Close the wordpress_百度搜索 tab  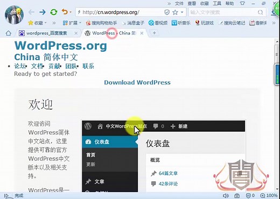76,33
